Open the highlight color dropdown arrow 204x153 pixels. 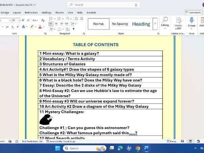tap(35, 27)
